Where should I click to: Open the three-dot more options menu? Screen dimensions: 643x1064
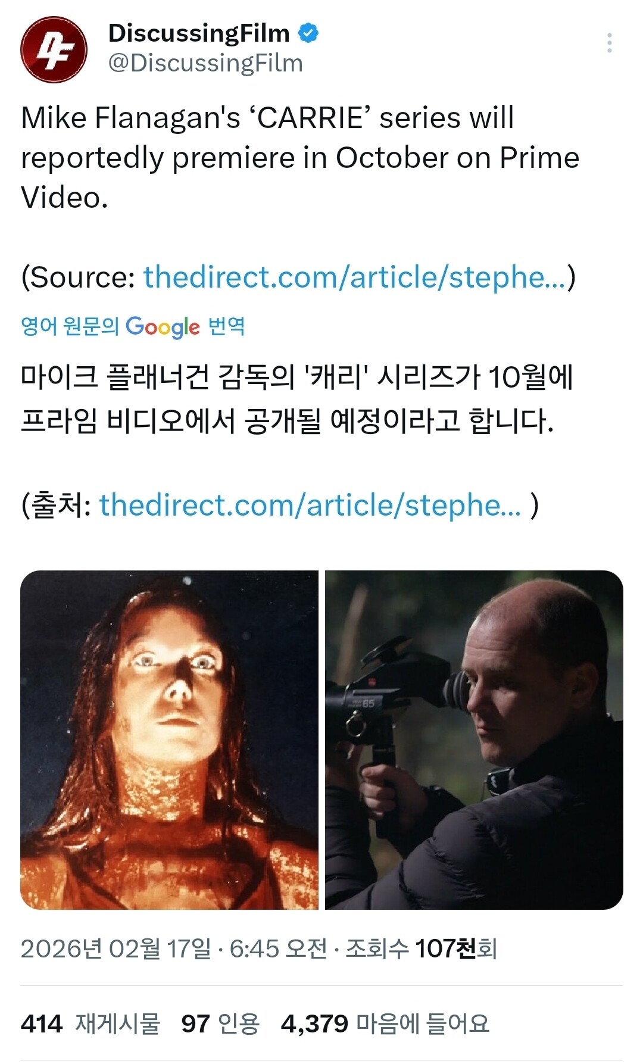(x=609, y=43)
